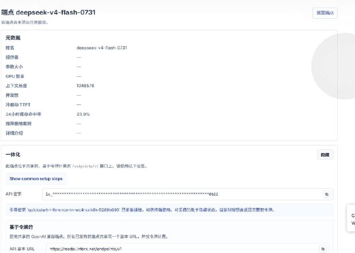Select the /endpoints/v1 description line
This screenshot has height=253, width=355.
pyautogui.click(x=77, y=166)
